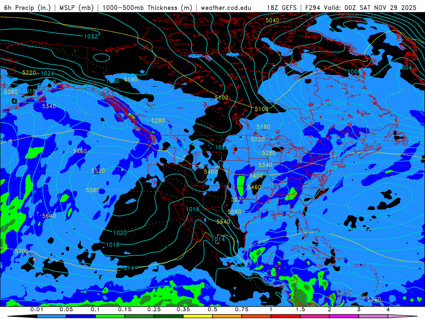
Task: Click the '0.35' legend tick value
Action: pos(183,309)
